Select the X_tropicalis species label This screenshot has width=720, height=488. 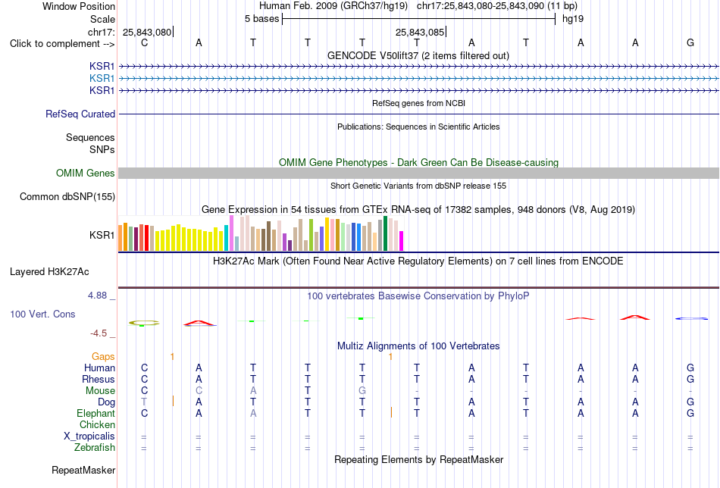pyautogui.click(x=89, y=436)
